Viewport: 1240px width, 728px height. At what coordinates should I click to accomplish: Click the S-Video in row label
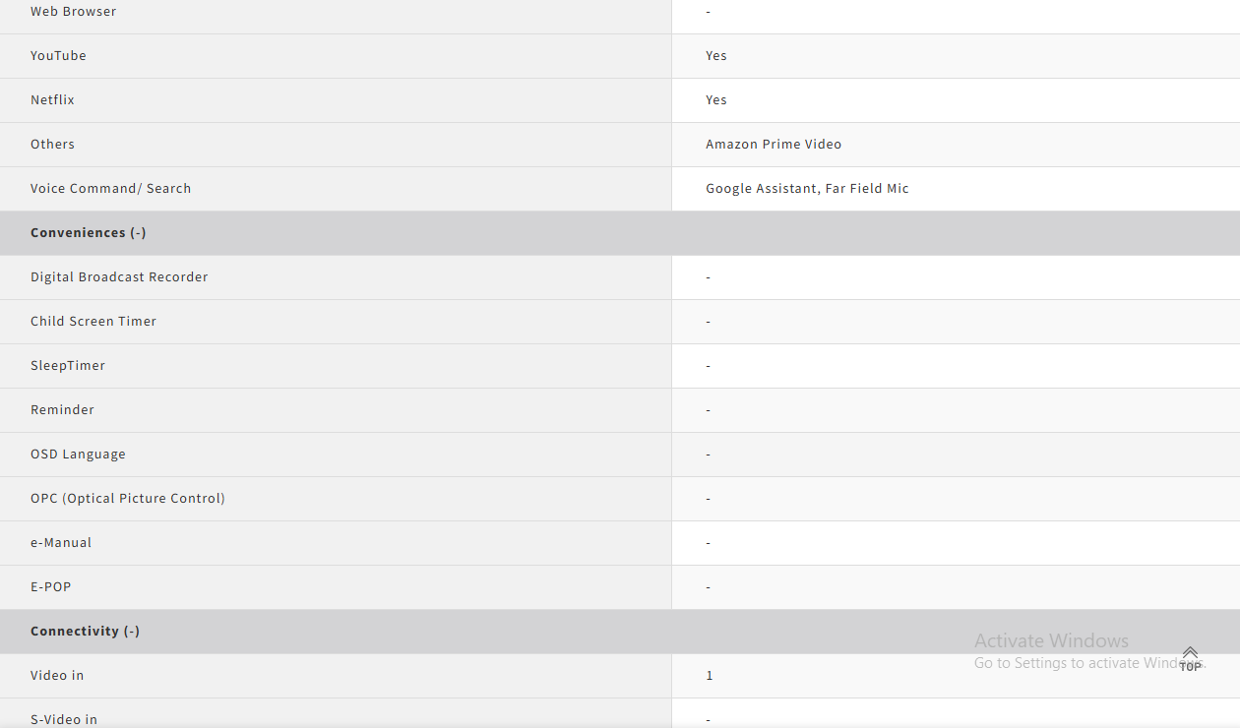64,719
